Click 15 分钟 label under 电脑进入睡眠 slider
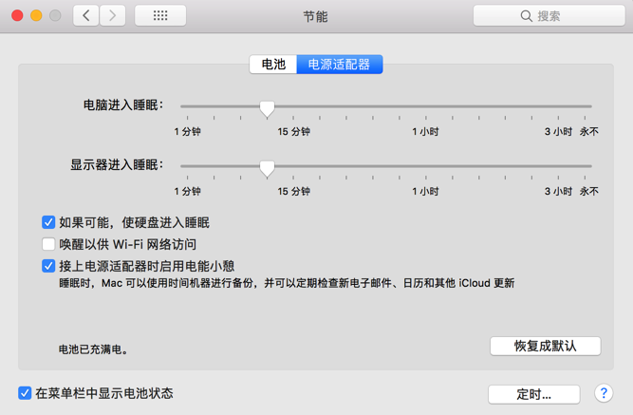Viewport: 633px width, 415px height. point(293,132)
